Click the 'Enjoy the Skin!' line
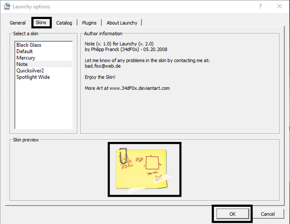Viewport: 290px width, 224px height. (100, 77)
